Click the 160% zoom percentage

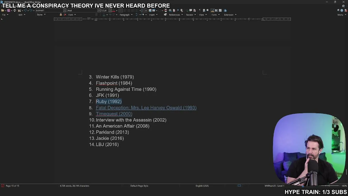344,186
